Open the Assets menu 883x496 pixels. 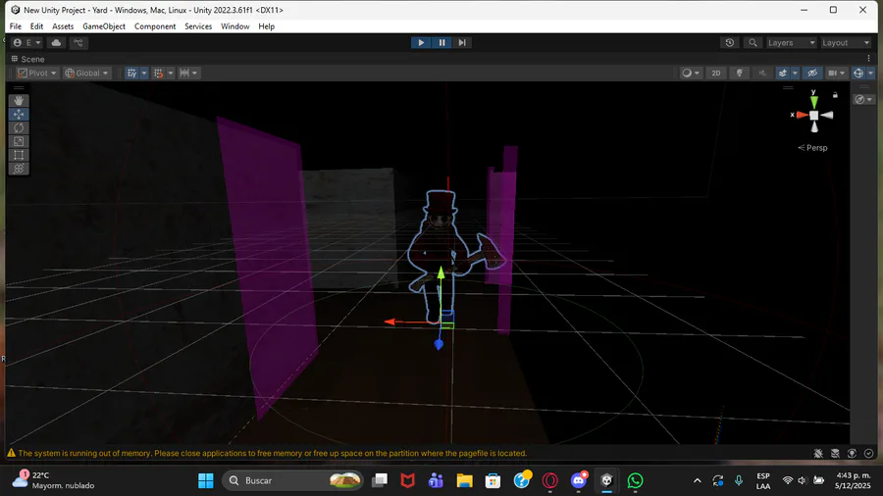click(63, 26)
